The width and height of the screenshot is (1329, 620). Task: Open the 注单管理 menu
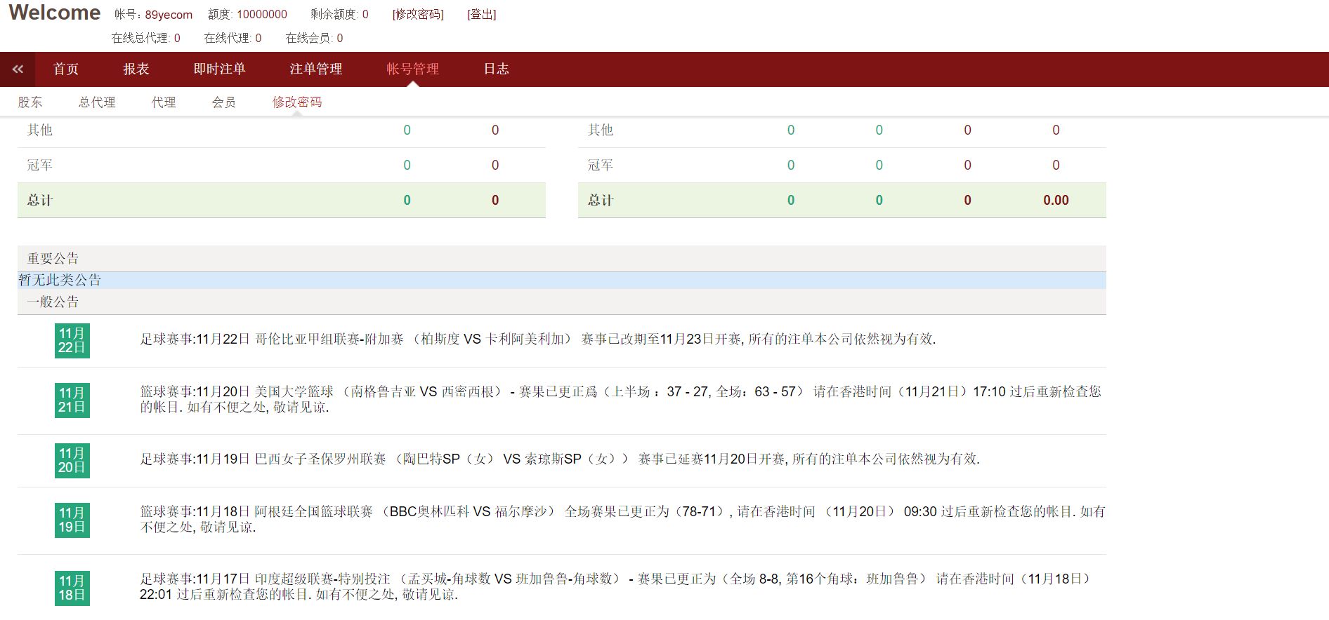pos(316,69)
